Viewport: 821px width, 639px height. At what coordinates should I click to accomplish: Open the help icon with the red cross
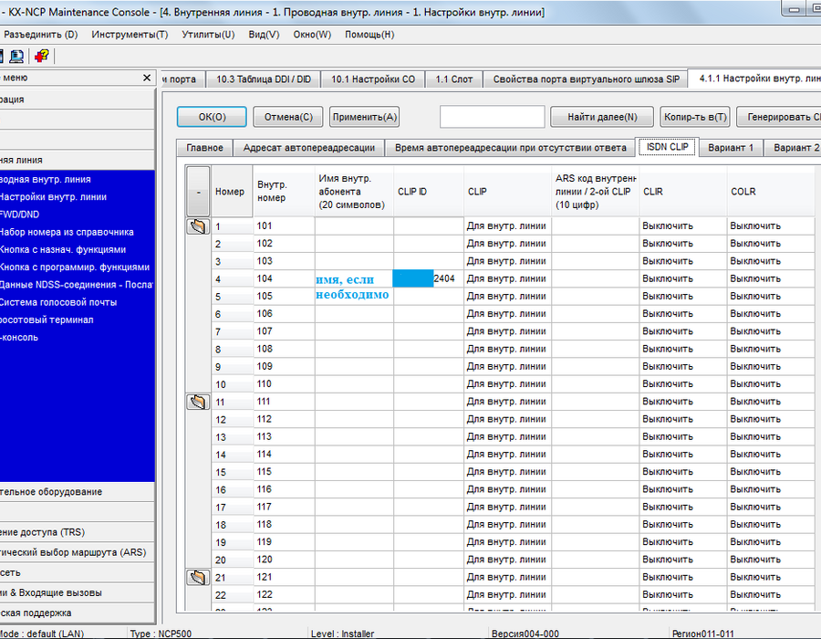point(42,56)
